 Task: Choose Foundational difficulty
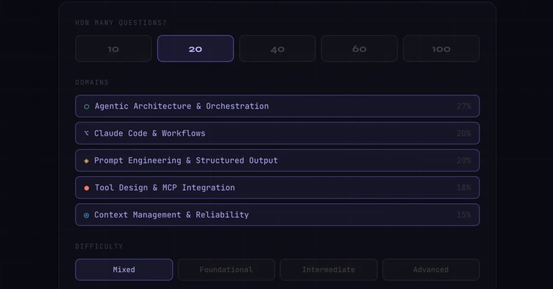(x=226, y=270)
